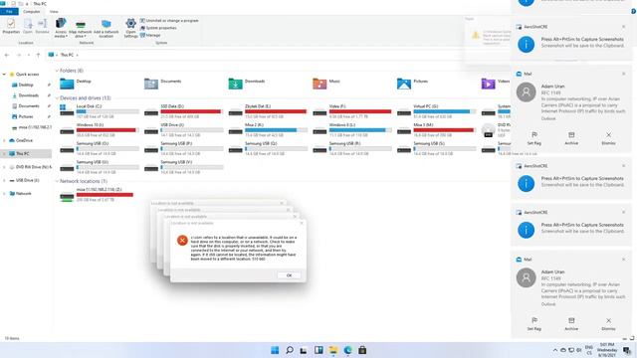
Task: Open Microsoft Store from taskbar
Action: (362, 350)
